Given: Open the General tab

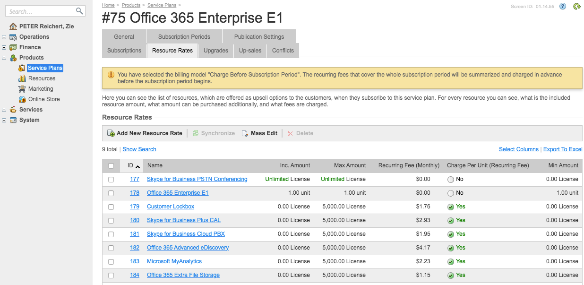Looking at the screenshot, I should 124,36.
